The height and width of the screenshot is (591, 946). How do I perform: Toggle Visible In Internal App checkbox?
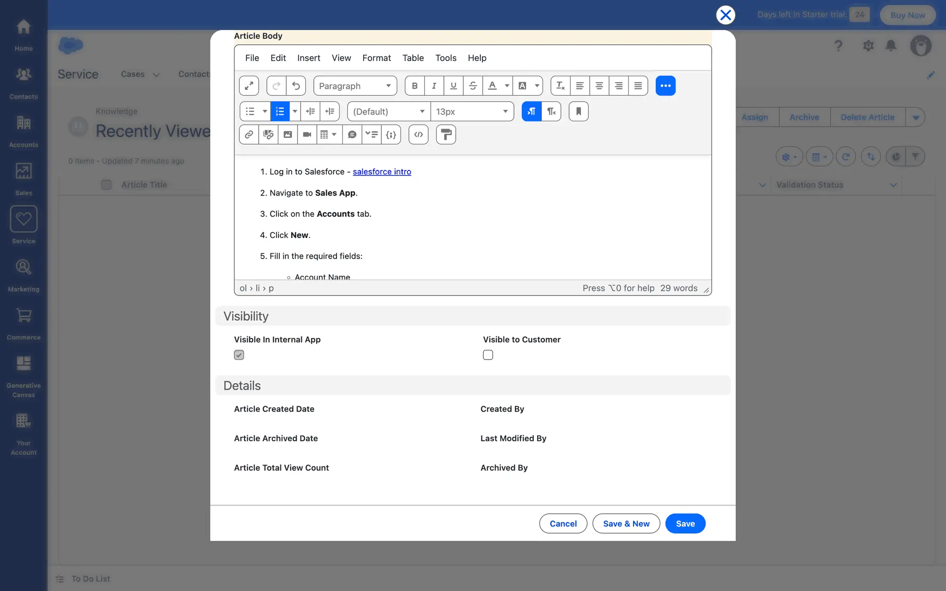(x=239, y=355)
